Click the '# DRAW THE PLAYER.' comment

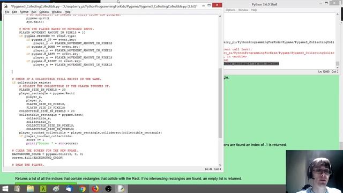[28, 165]
